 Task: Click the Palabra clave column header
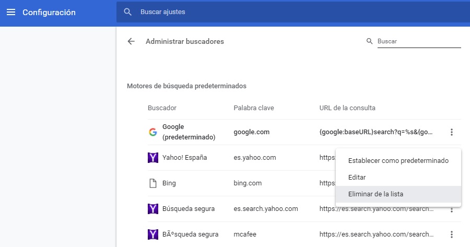254,108
